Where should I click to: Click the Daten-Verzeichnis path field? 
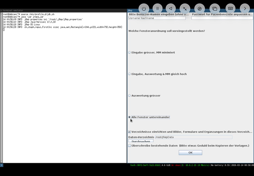tap(193, 137)
